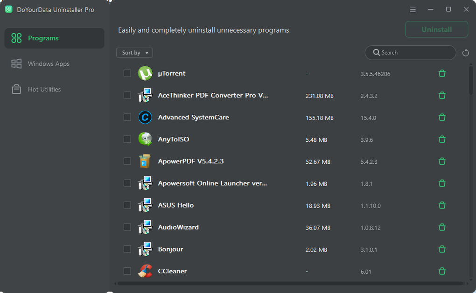The image size is (476, 293).
Task: Click the 36.07 MB size value
Action: 318,228
